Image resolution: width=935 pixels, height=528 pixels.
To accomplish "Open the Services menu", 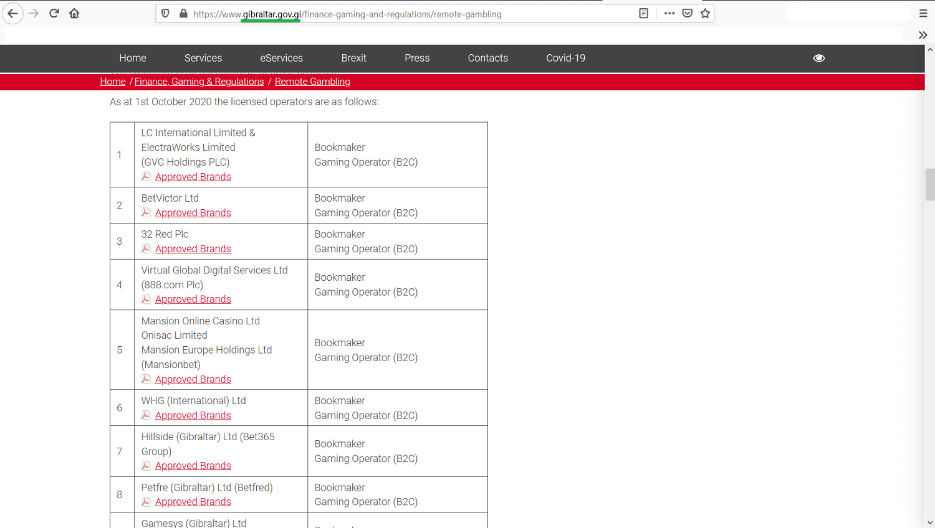I will (x=203, y=58).
